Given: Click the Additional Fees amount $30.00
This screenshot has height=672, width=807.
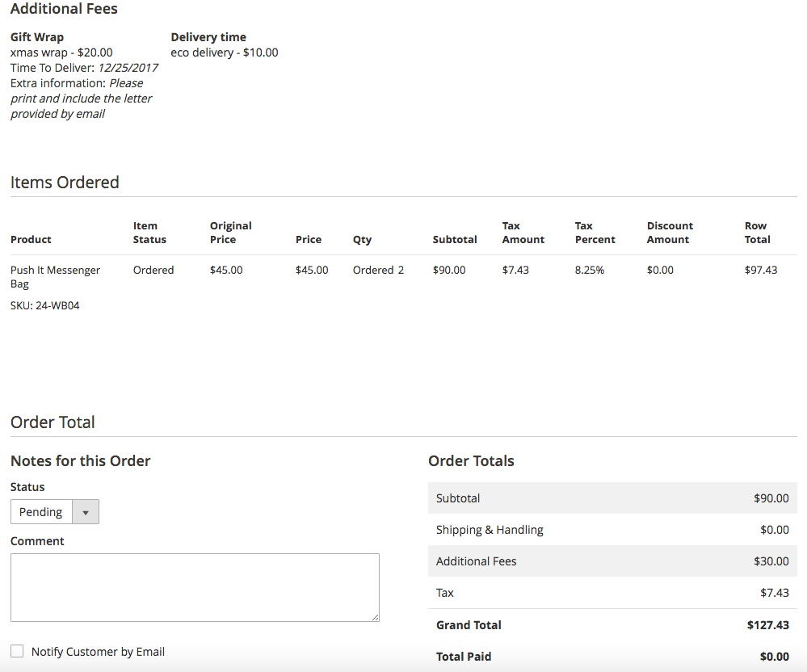Looking at the screenshot, I should click(x=771, y=561).
